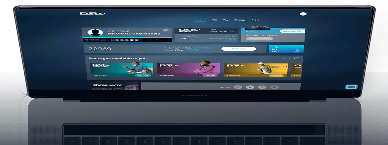Click the arrow beside View Subscriptions

click(232, 31)
